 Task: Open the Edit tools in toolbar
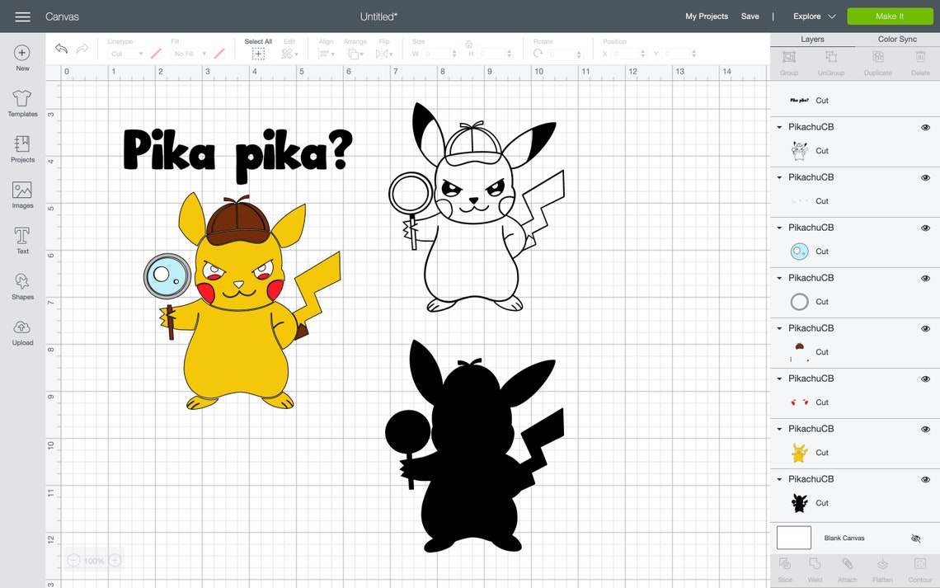point(289,54)
